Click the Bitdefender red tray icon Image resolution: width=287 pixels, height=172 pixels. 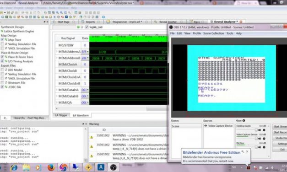coord(249,167)
